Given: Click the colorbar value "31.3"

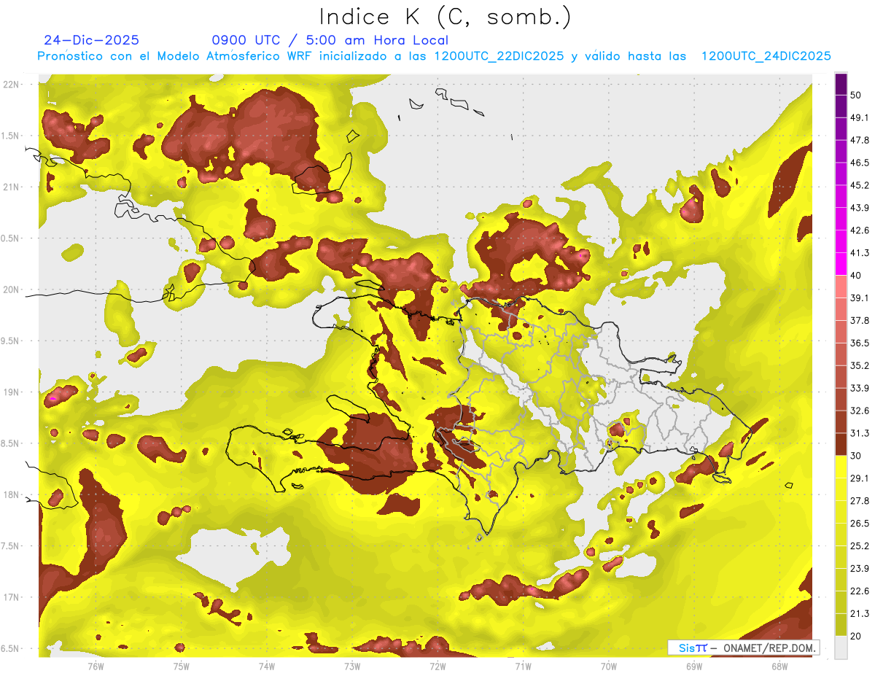Looking at the screenshot, I should point(860,433).
